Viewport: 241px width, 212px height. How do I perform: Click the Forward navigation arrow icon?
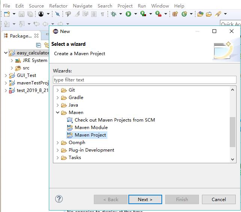[60, 24]
